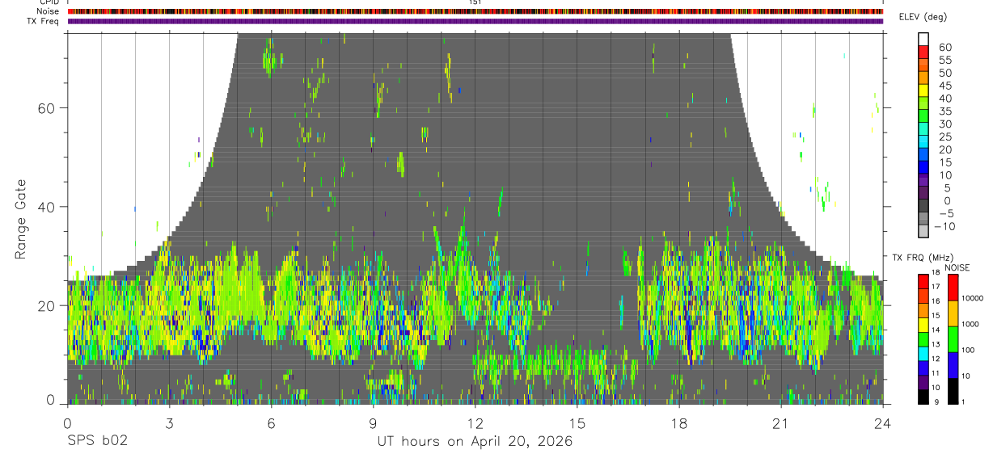Viewport: 993px width, 458px height.
Task: Click 'UT hours on April 20, 2026' axis title
Action: (475, 442)
